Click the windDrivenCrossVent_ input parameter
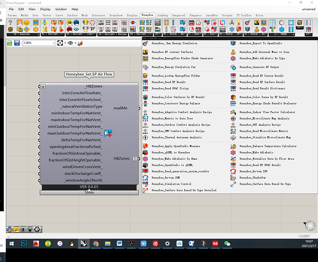318x262 pixels. click(82, 167)
